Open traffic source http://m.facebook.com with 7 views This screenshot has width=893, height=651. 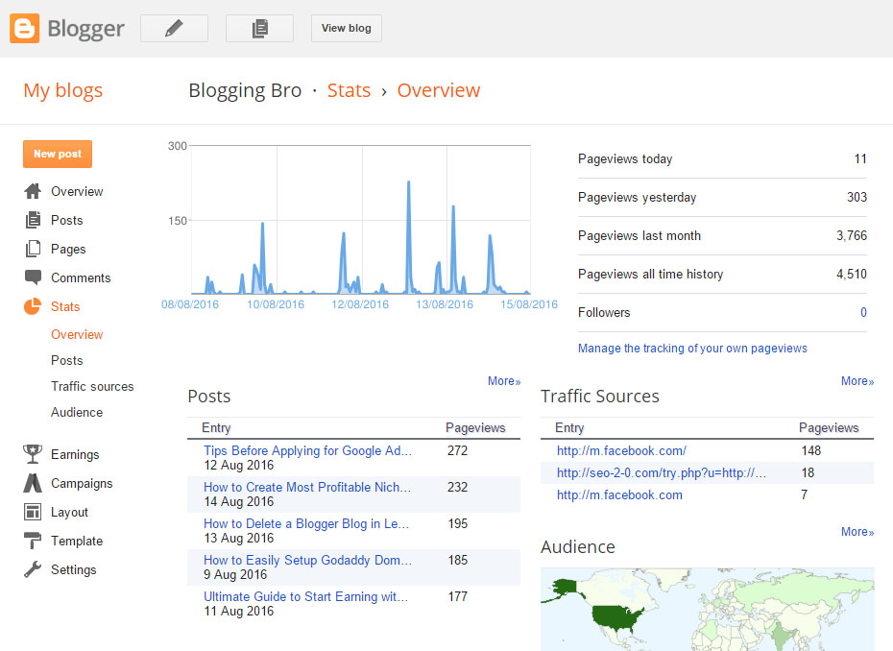click(x=619, y=494)
